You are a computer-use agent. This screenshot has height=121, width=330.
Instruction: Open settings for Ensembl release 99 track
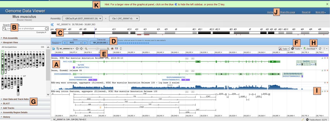pyautogui.click(x=325, y=70)
